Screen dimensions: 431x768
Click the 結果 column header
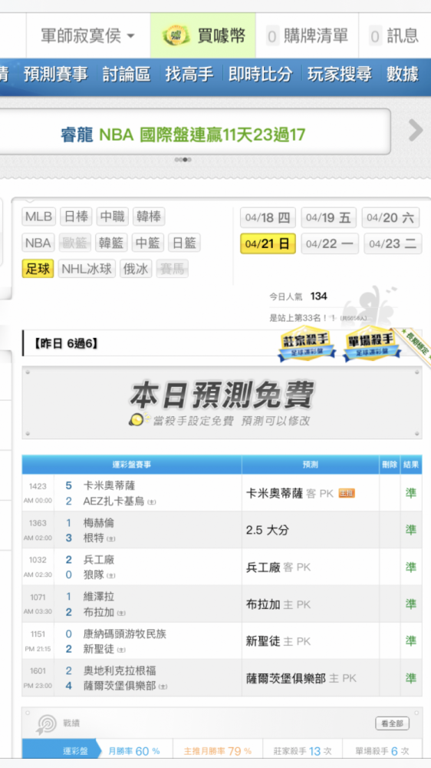411,465
